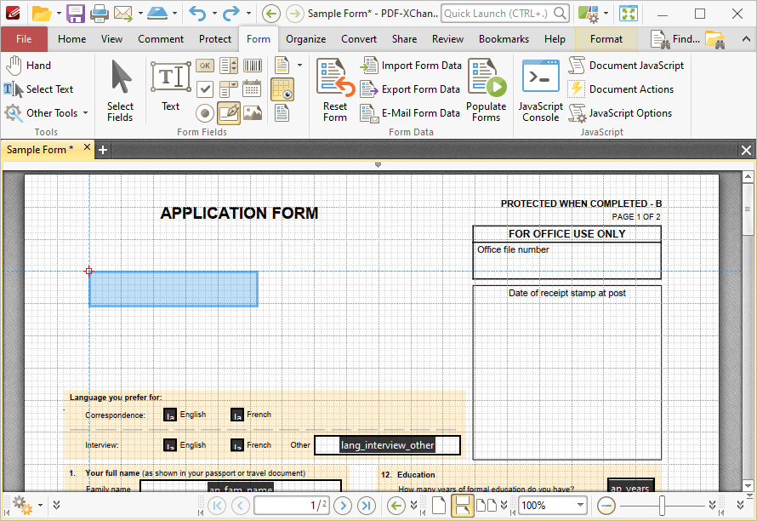
Task: Click Export Form Data button
Action: [410, 89]
